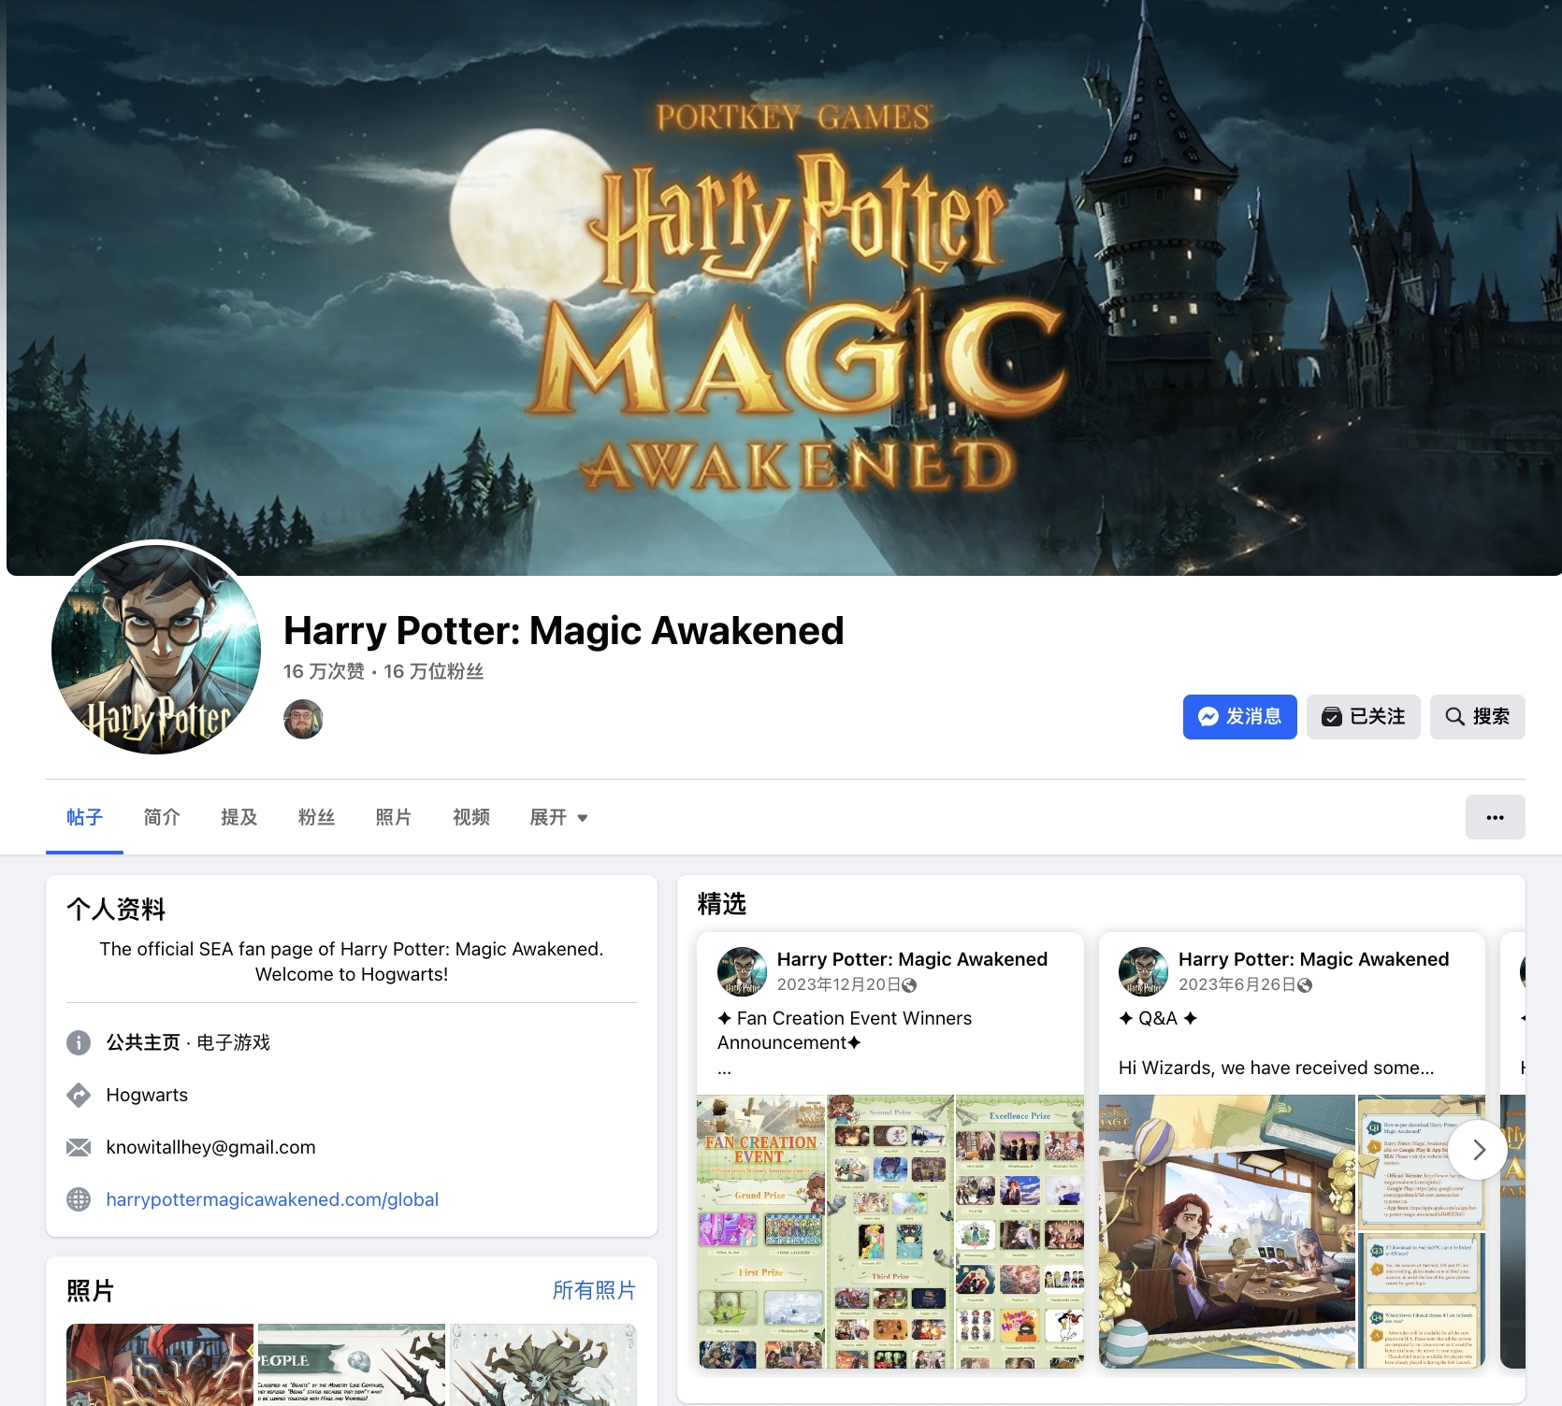
Task: Click the Messenger send message button
Action: click(1239, 717)
